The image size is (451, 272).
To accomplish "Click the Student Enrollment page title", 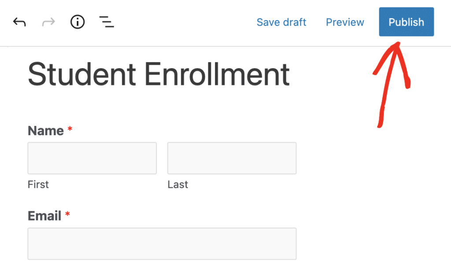I will [x=159, y=74].
